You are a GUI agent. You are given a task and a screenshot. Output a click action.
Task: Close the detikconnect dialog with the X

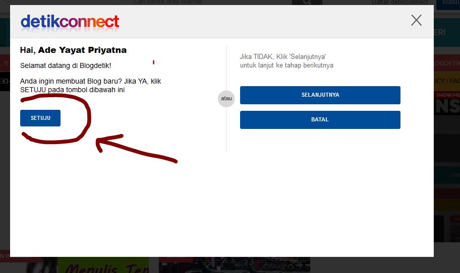click(x=416, y=21)
